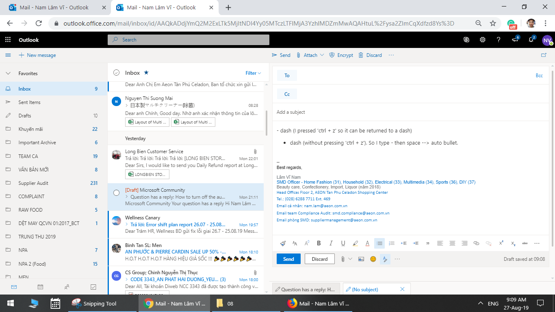
Task: Open the font picker icon
Action: pyautogui.click(x=295, y=243)
